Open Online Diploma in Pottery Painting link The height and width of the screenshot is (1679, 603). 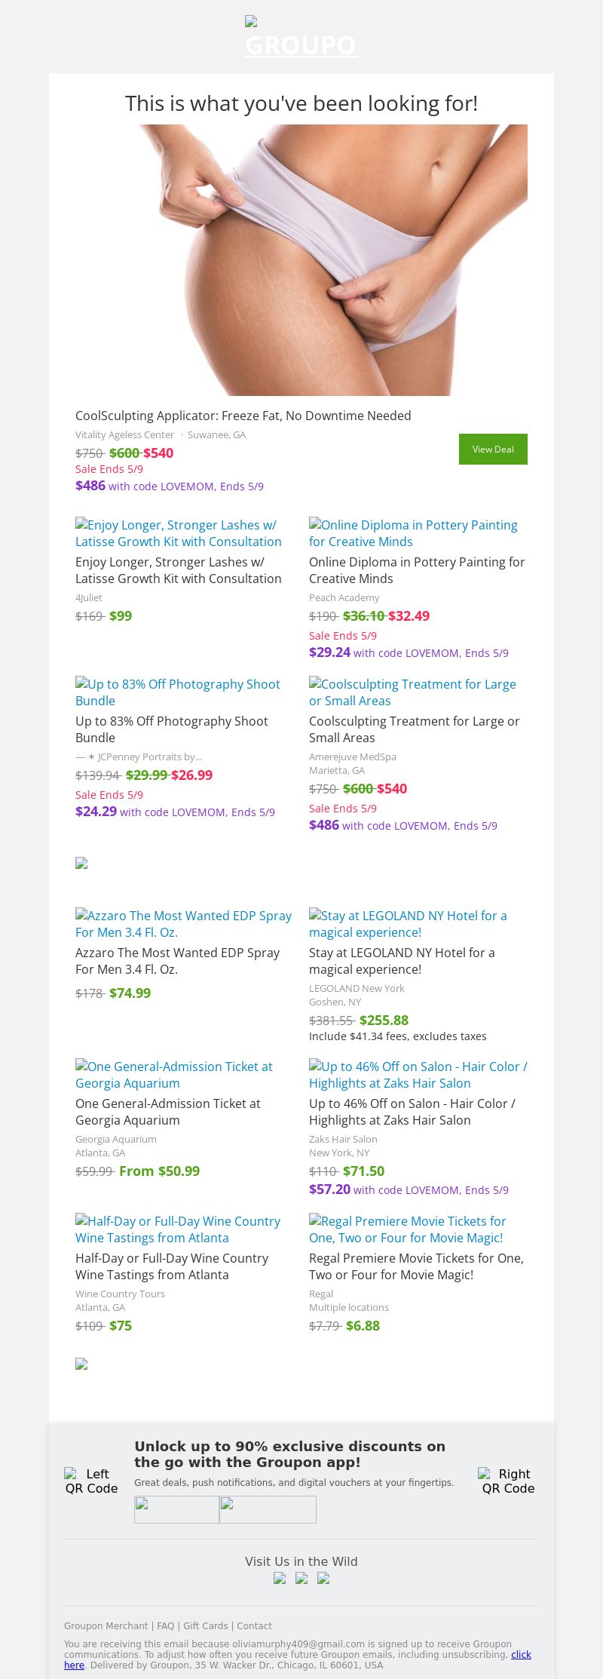413,533
